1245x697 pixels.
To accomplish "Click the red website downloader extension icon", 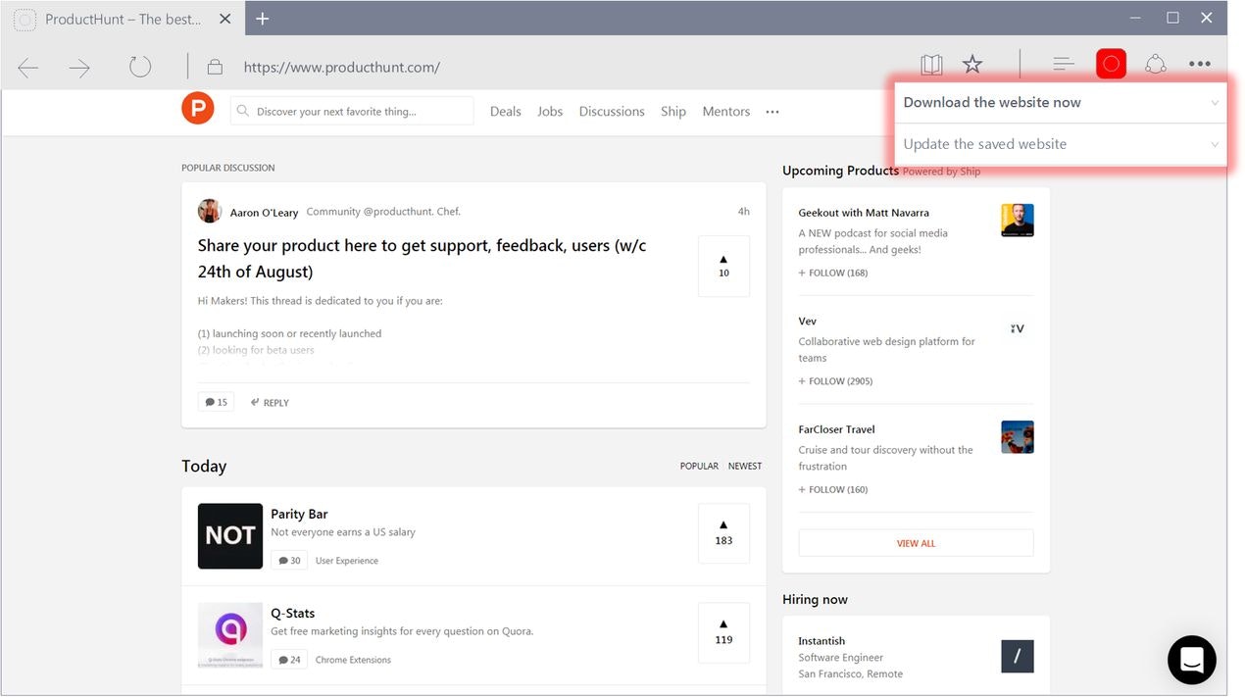I will pos(1111,65).
